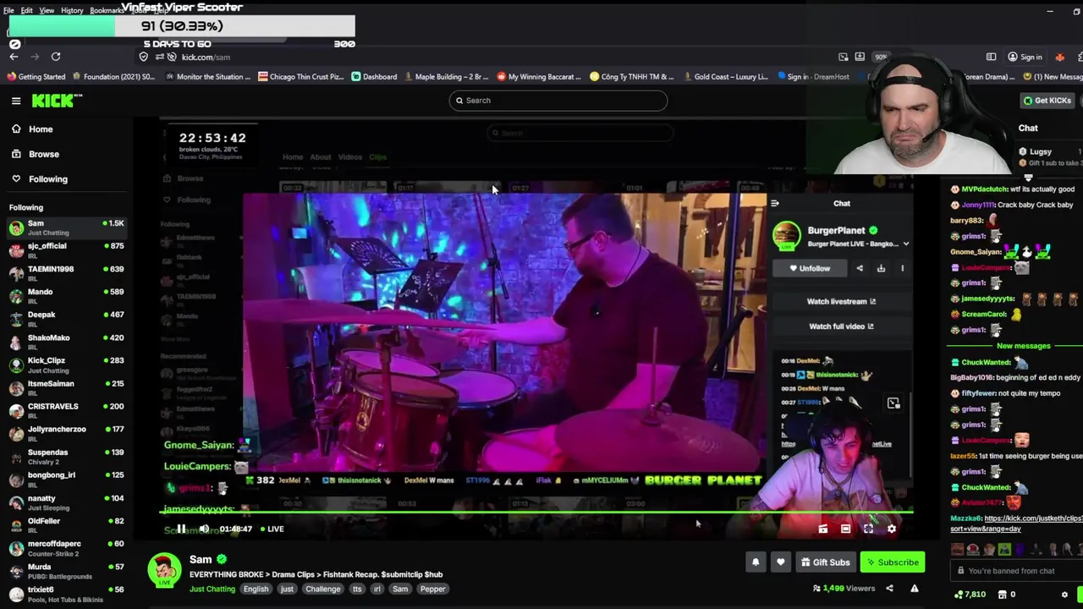Open the mini player icon

(x=822, y=529)
